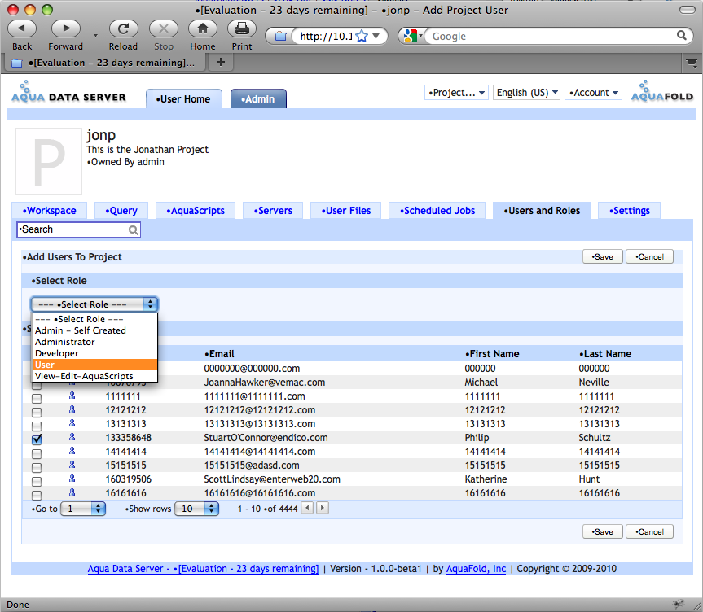Click the browser Back arrow icon
The image size is (703, 612).
coord(21,28)
